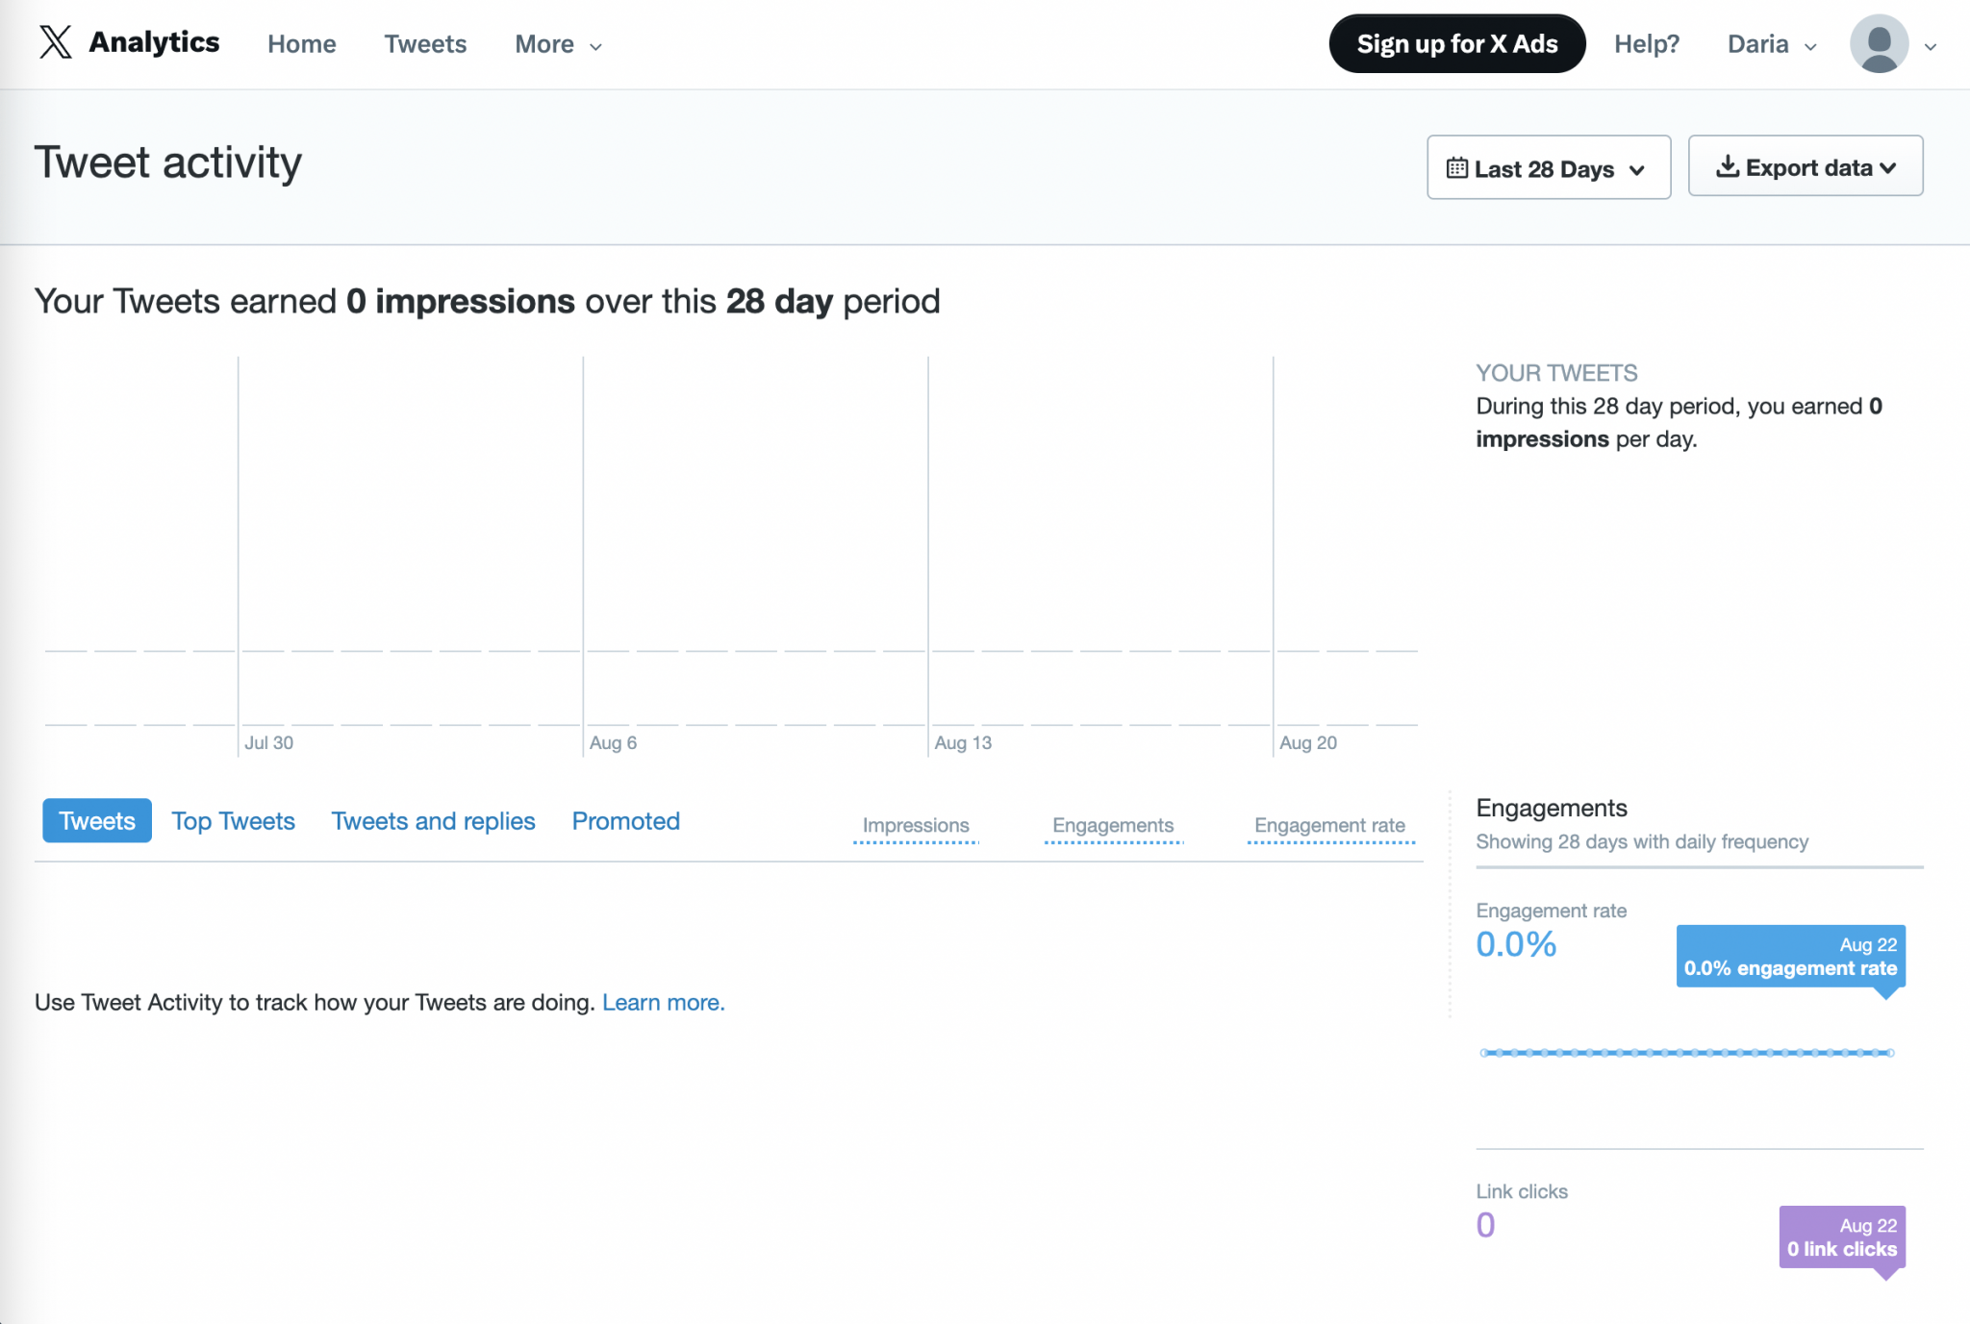Screen dimensions: 1970x1324
Task: Go to Home in the navigation bar
Action: point(301,44)
